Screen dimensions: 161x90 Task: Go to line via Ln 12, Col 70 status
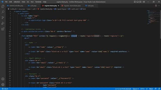tap(123, 89)
